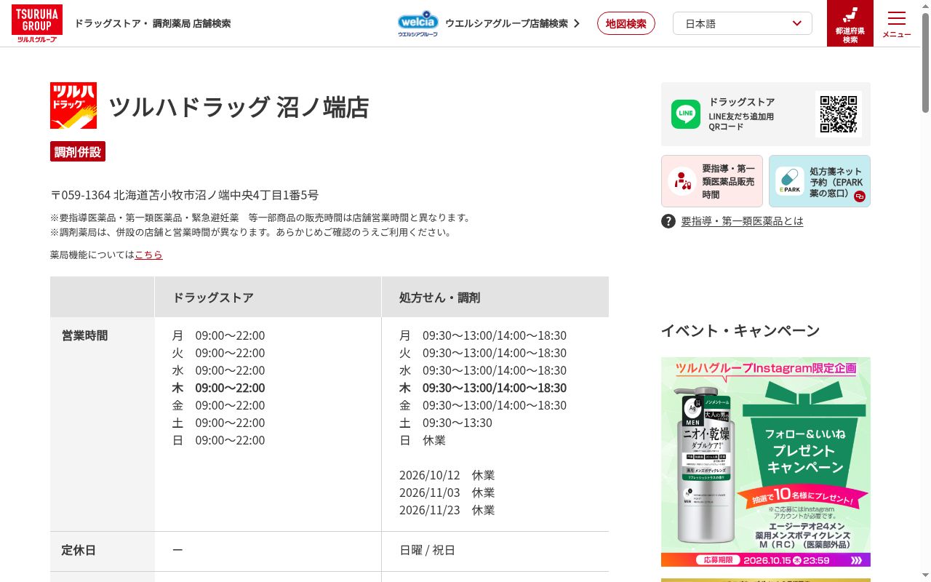Screen dimensions: 931x582
Task: Click the LINE friend QR code
Action: click(x=839, y=114)
